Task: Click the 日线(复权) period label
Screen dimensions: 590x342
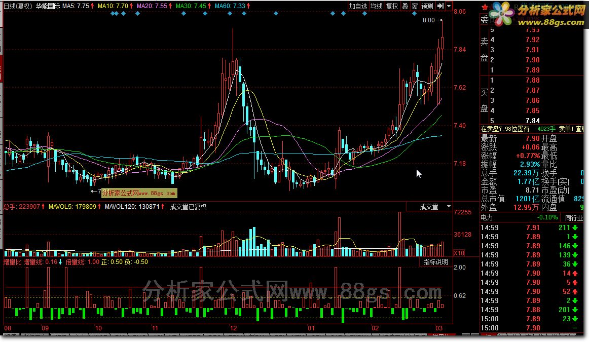Action: (18, 6)
